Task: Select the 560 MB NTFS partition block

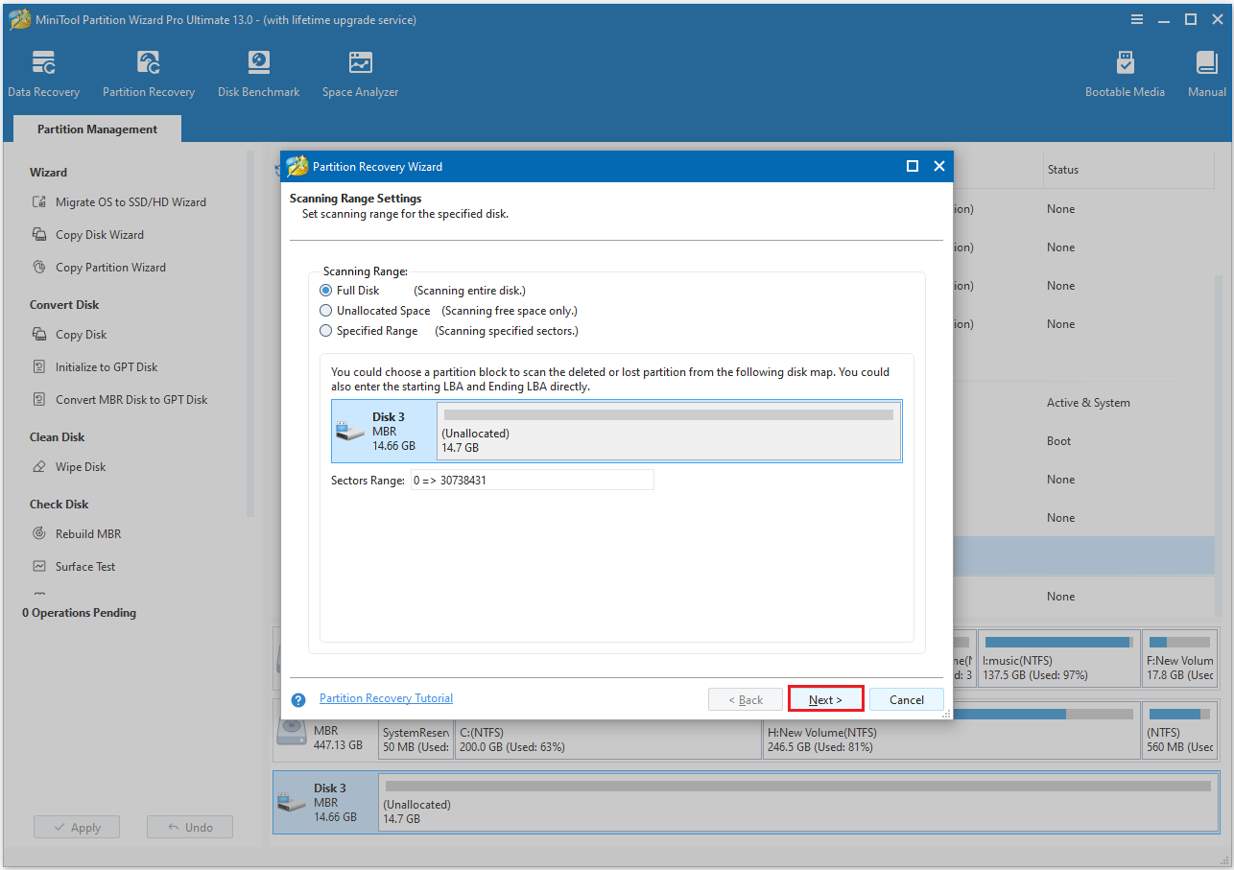Action: (x=1180, y=731)
